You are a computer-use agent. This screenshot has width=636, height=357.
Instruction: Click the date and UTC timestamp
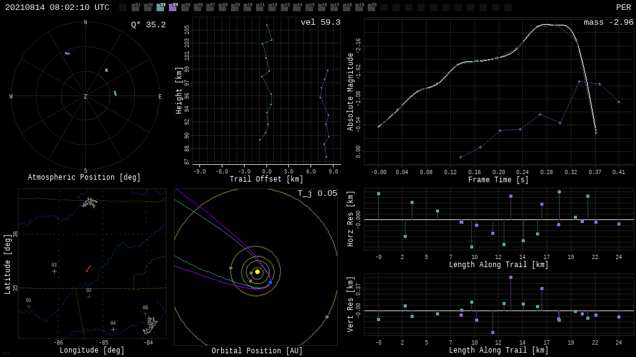[57, 7]
